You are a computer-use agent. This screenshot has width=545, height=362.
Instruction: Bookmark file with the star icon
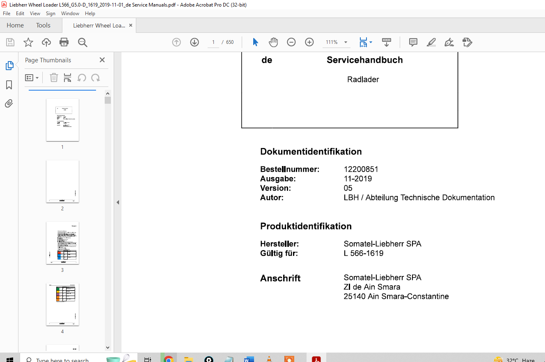(x=28, y=42)
